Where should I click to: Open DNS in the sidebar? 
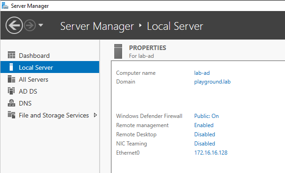(x=50, y=103)
